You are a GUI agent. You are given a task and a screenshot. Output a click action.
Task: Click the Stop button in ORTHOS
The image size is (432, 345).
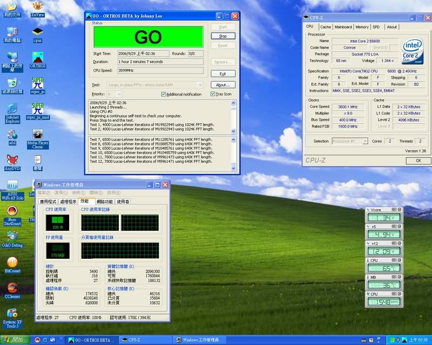[223, 36]
